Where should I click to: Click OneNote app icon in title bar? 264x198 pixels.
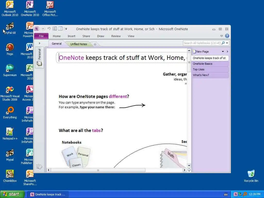(x=37, y=29)
